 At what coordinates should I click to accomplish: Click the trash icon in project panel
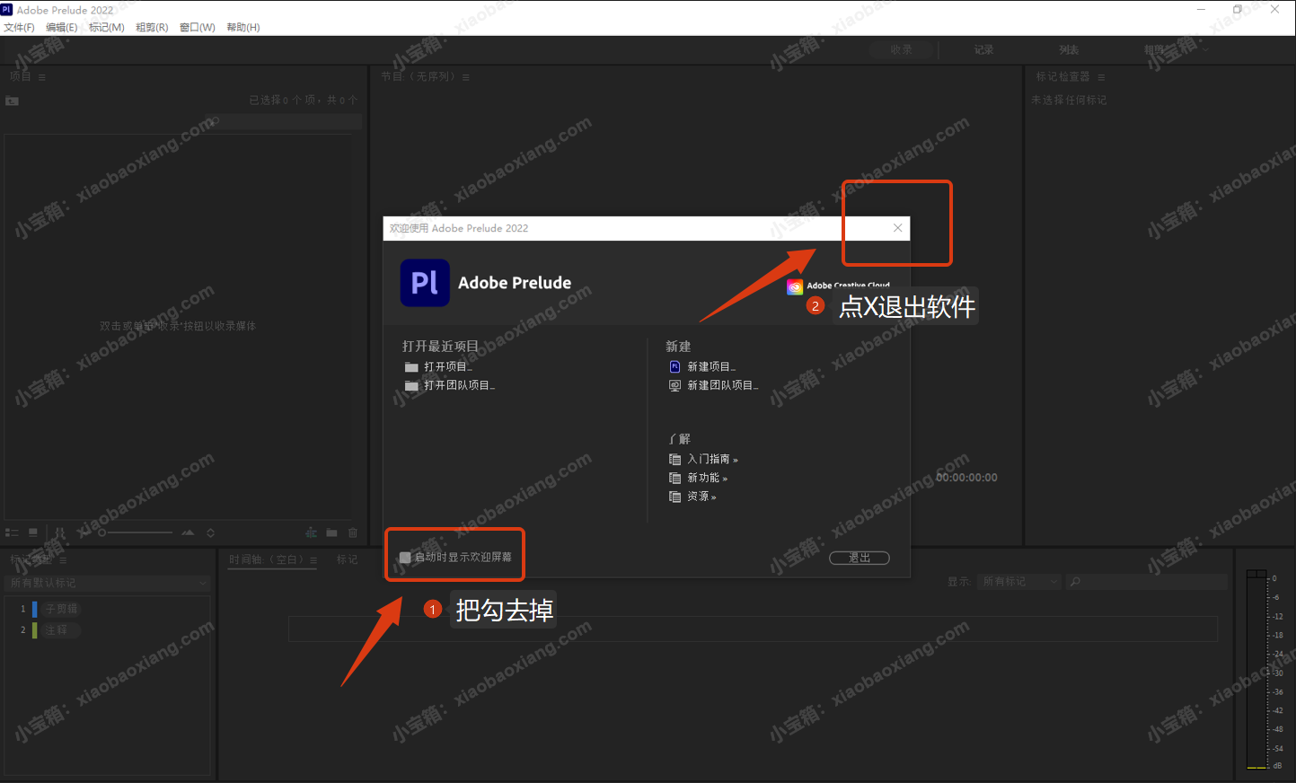tap(353, 532)
